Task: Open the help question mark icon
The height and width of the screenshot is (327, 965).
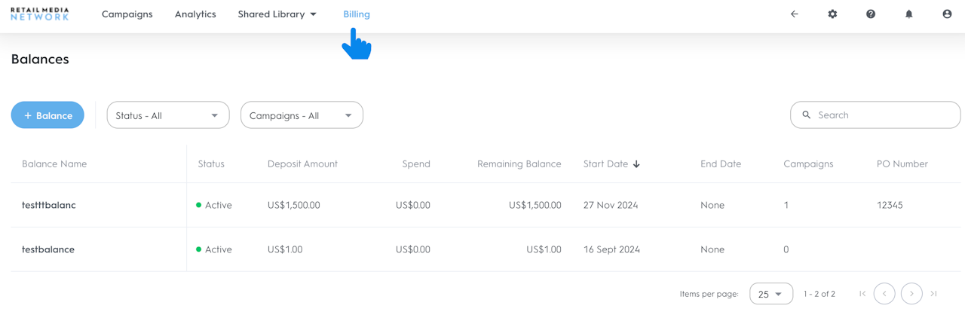Action: click(871, 14)
